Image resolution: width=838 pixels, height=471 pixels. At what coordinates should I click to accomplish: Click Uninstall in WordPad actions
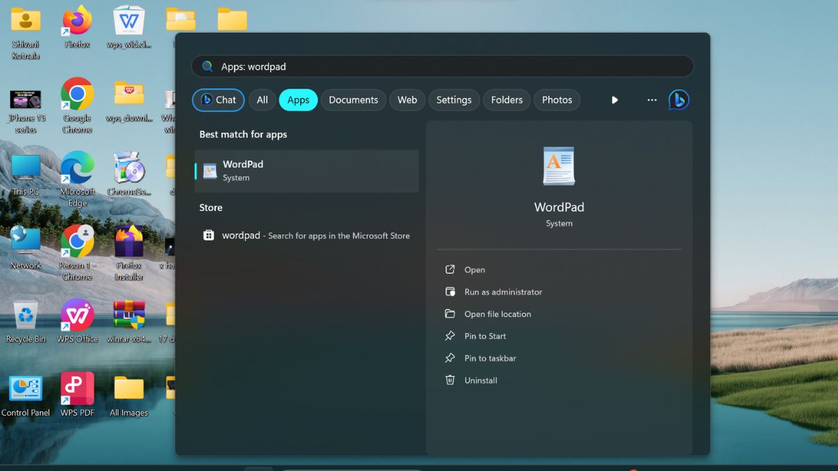point(480,380)
